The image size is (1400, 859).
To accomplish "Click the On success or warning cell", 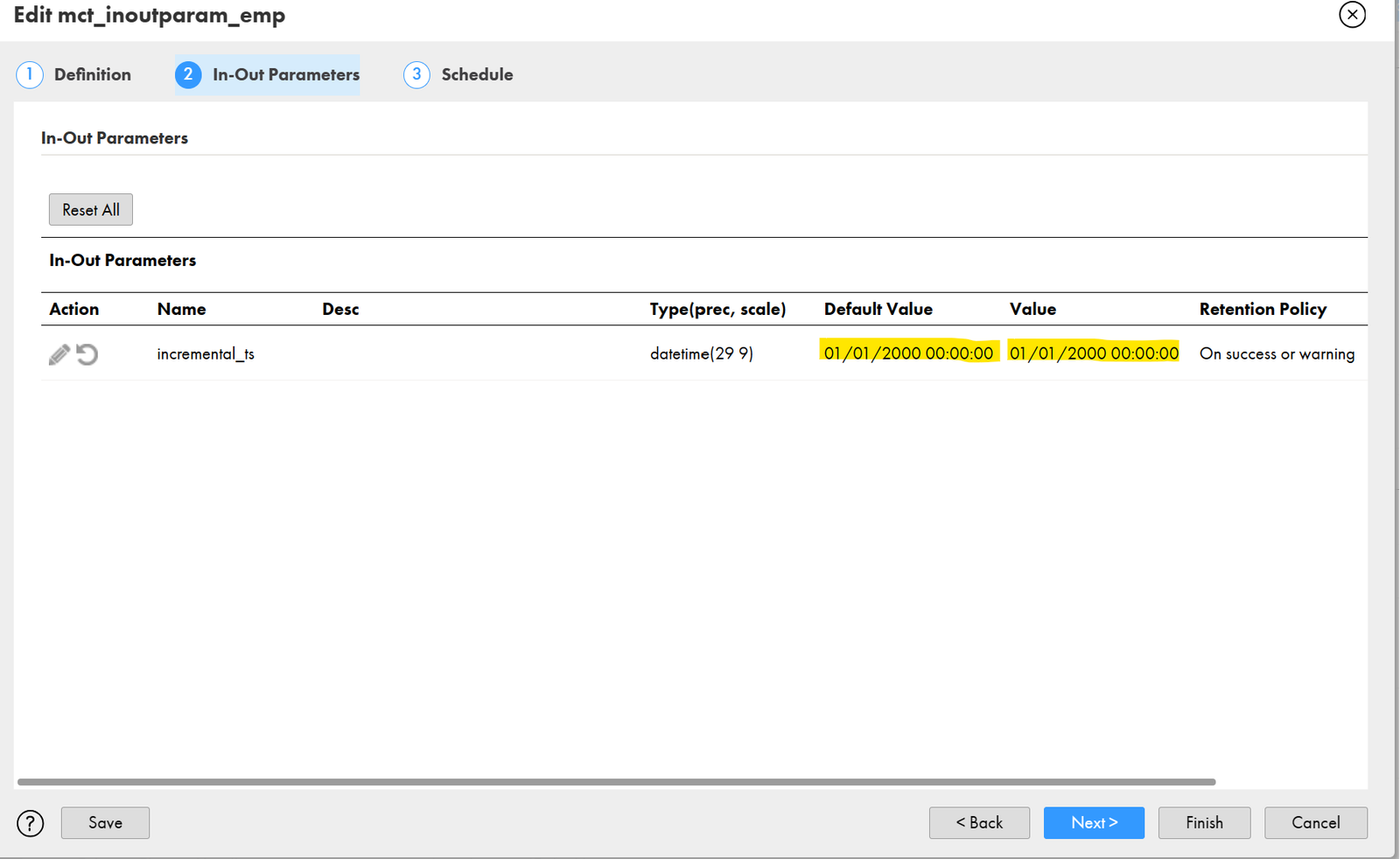I will pyautogui.click(x=1277, y=353).
